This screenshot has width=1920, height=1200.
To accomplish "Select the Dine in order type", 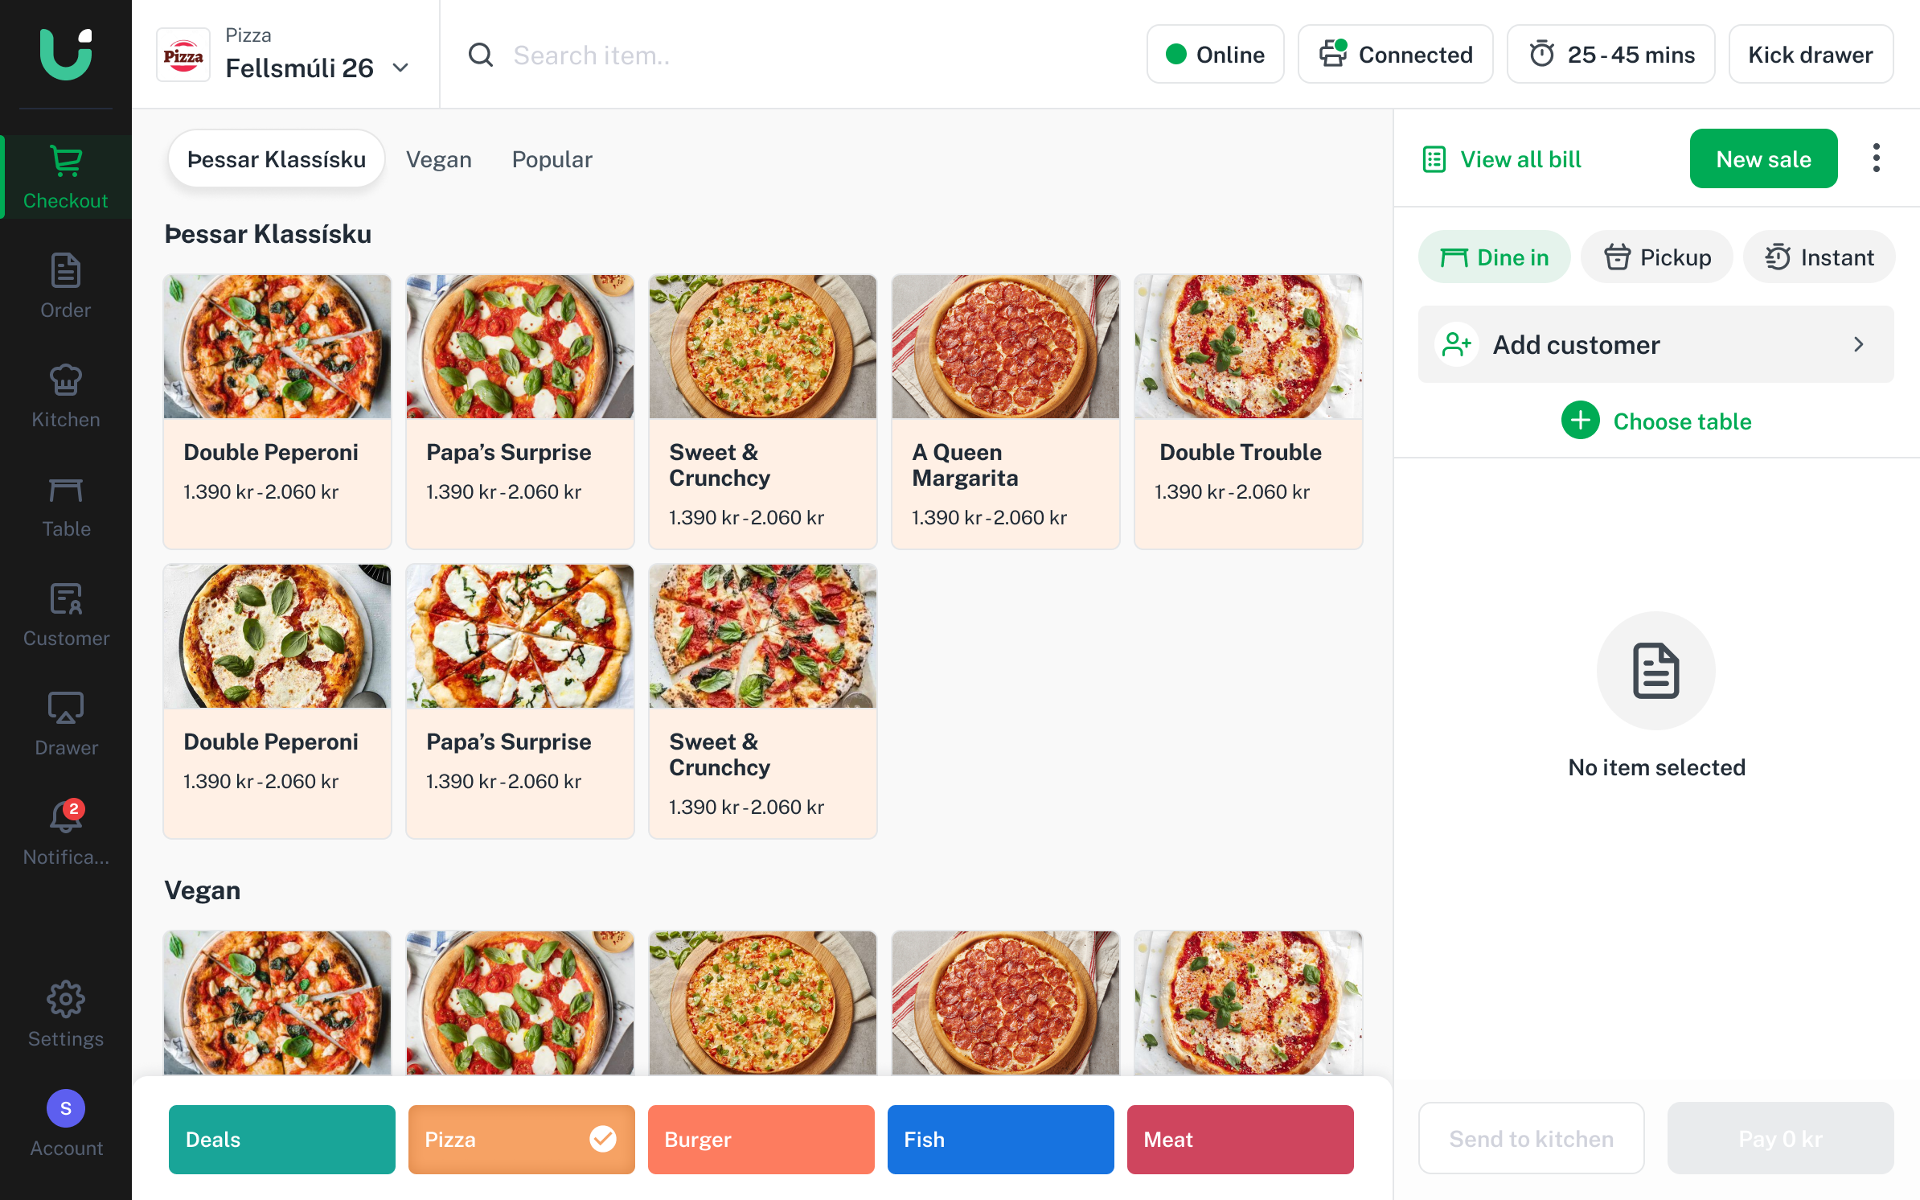I will [1494, 257].
